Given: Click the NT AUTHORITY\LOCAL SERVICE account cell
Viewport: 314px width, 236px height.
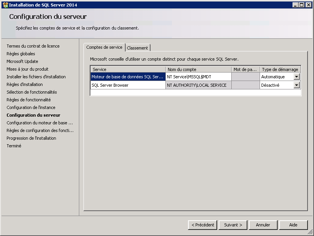Looking at the screenshot, I should click(x=198, y=85).
